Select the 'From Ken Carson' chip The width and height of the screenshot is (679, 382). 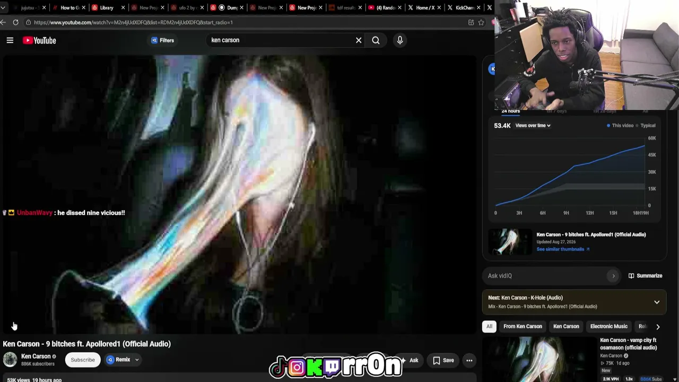pyautogui.click(x=523, y=327)
